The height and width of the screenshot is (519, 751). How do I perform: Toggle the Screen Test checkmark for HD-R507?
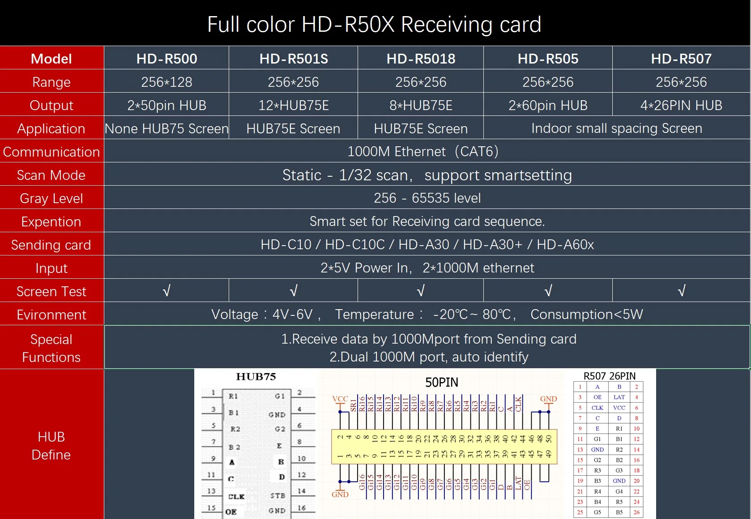tap(681, 291)
